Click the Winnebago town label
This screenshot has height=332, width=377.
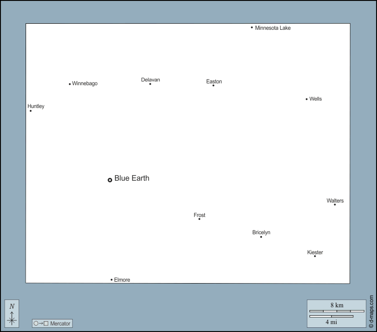[x=85, y=84]
